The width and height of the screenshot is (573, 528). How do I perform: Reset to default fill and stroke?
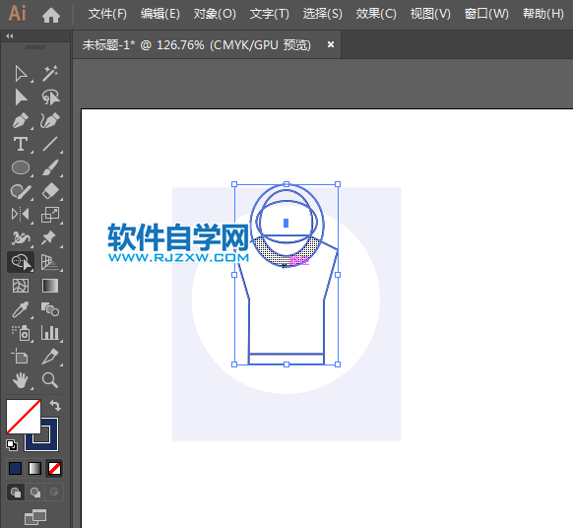(x=12, y=445)
